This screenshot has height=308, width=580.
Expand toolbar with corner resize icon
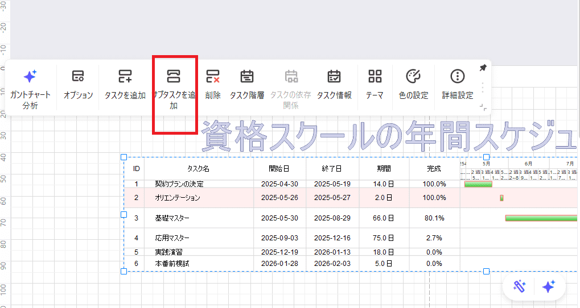[x=483, y=106]
